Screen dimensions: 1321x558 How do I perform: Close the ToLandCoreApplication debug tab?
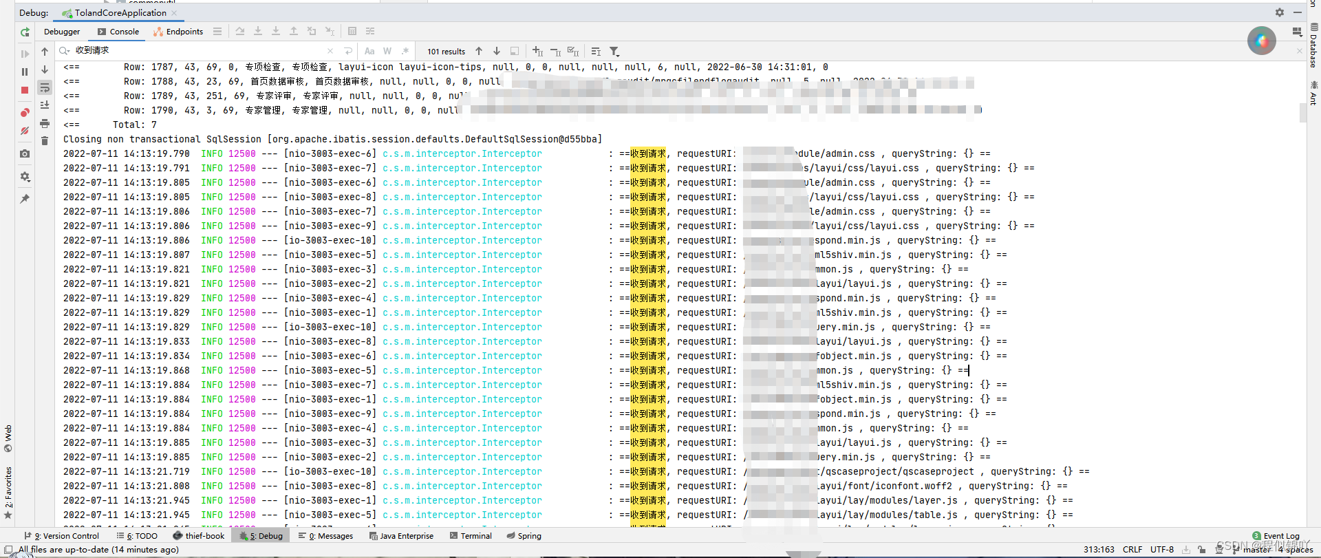tap(174, 13)
